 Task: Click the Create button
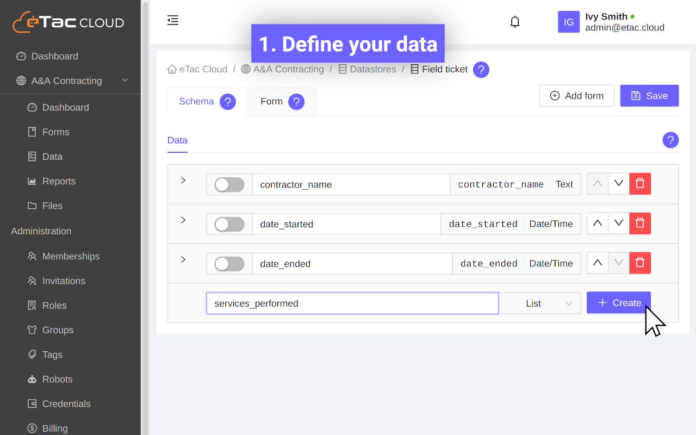pyautogui.click(x=618, y=303)
